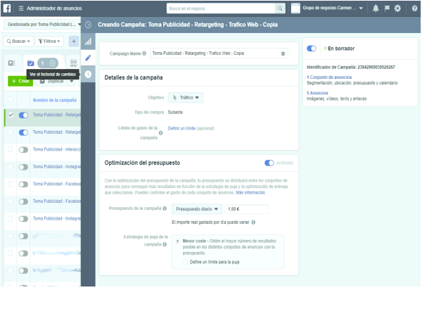Check 'Define un límite para la puja' checkbox
This screenshot has height=321, width=422.
(184, 261)
